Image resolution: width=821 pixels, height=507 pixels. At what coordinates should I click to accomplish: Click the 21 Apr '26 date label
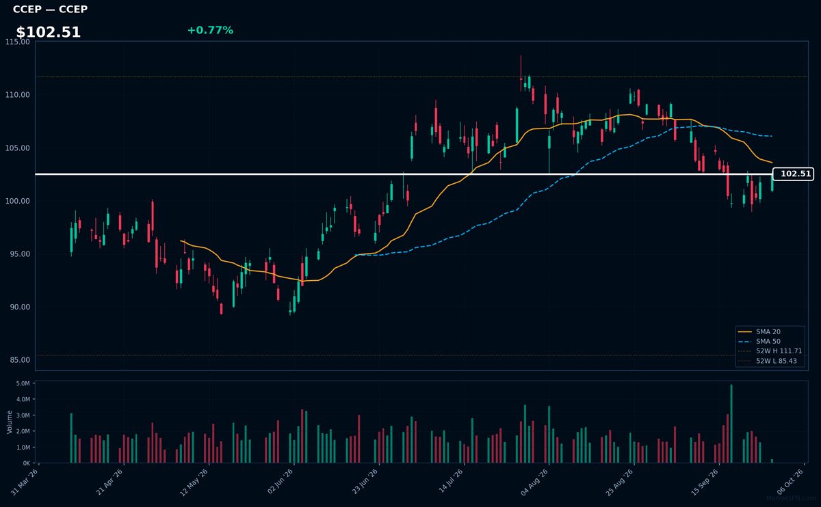click(x=111, y=482)
